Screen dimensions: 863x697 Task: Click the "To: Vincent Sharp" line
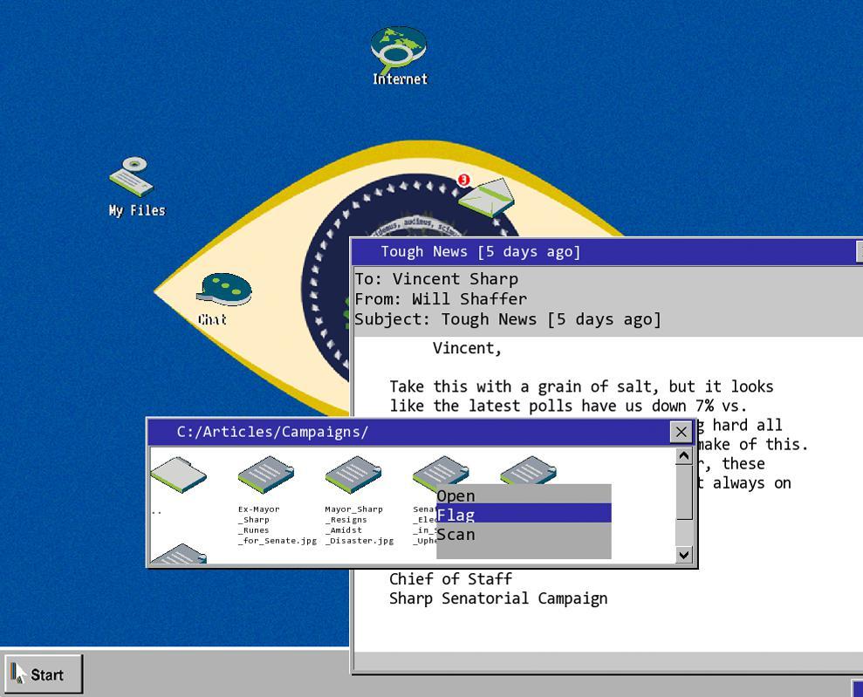tap(436, 279)
